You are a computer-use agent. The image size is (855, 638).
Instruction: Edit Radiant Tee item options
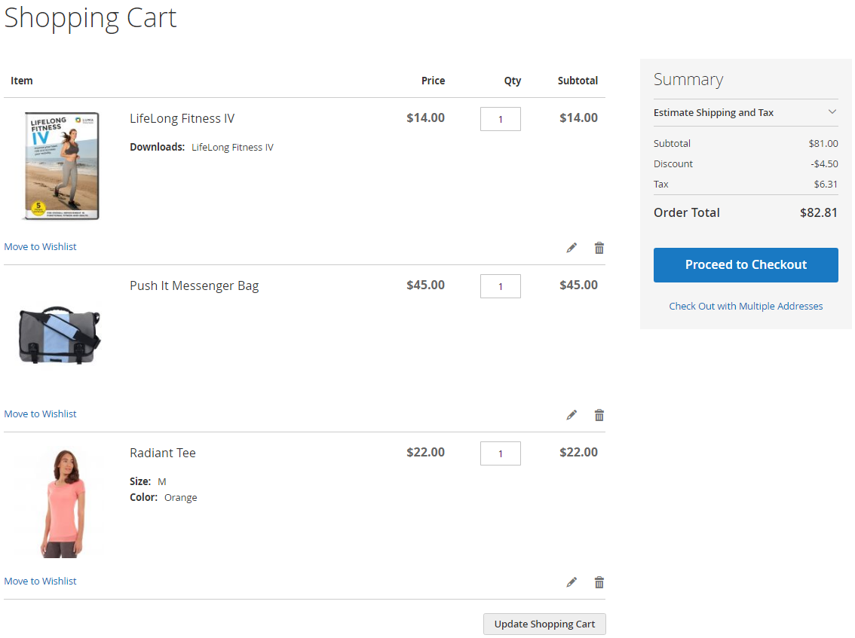coord(572,582)
